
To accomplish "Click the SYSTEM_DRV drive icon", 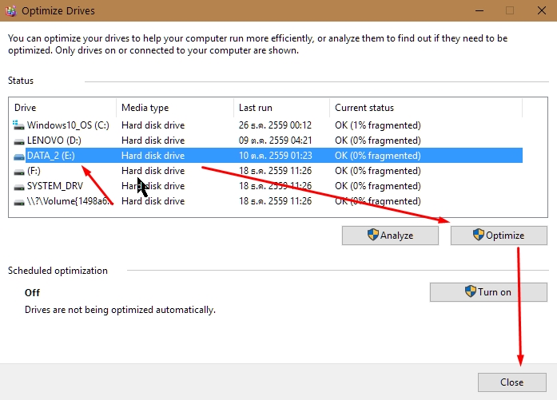I will 19,187.
